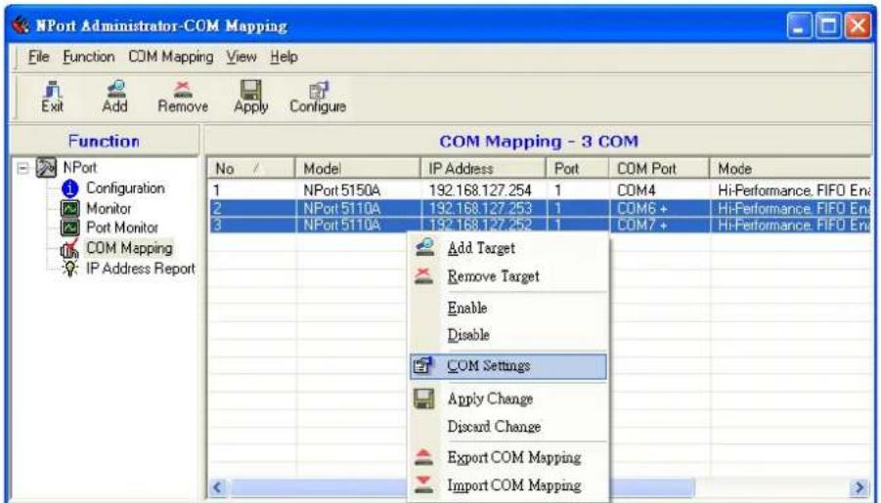This screenshot has width=881, height=503.
Task: Click the IP Address Report lightbulb icon
Action: [x=70, y=270]
